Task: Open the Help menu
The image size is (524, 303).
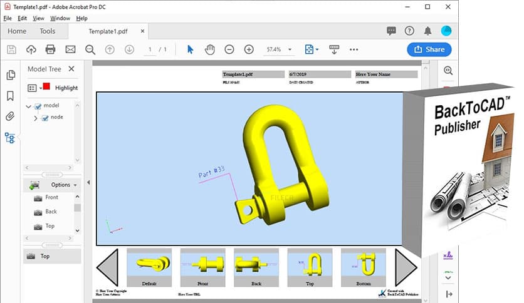Action: tap(81, 18)
